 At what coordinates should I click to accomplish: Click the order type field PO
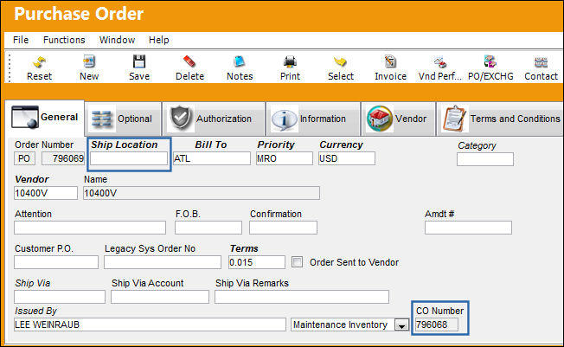[24, 158]
